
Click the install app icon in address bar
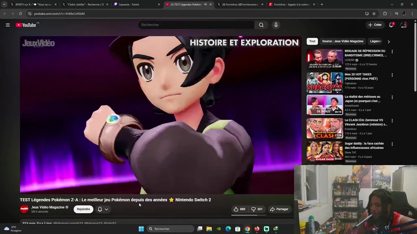click(367, 14)
